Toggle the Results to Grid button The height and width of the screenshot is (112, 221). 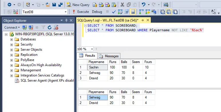click(x=169, y=12)
